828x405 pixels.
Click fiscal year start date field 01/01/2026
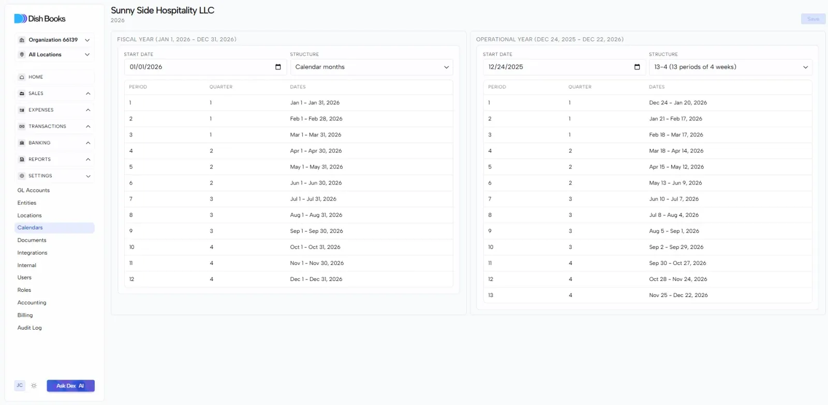pos(205,67)
